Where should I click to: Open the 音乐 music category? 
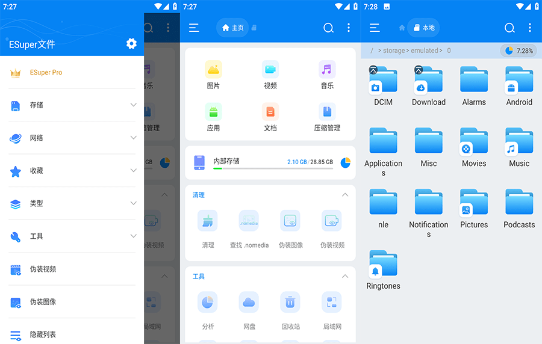327,75
